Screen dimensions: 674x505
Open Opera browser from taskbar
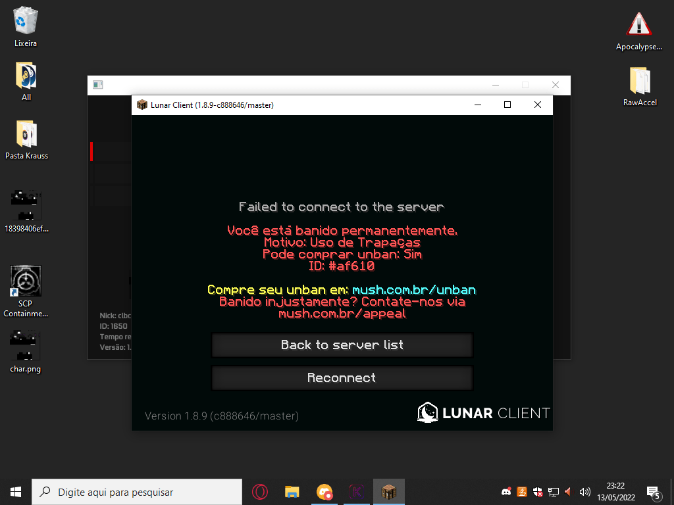pyautogui.click(x=260, y=492)
